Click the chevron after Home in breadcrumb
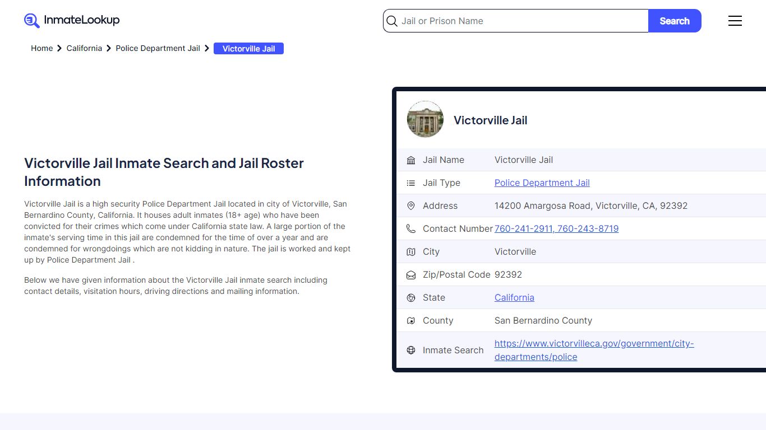 (x=59, y=48)
